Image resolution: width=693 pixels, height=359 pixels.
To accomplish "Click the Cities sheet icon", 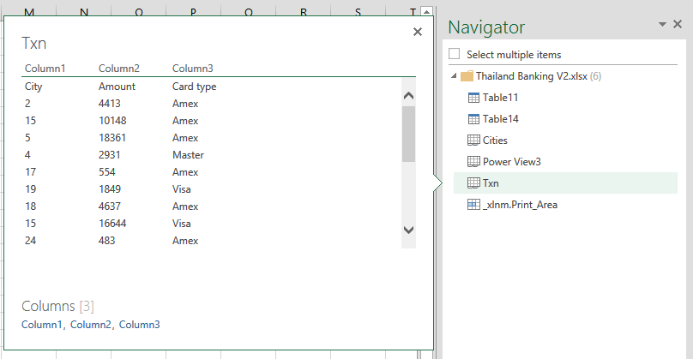I will click(473, 140).
